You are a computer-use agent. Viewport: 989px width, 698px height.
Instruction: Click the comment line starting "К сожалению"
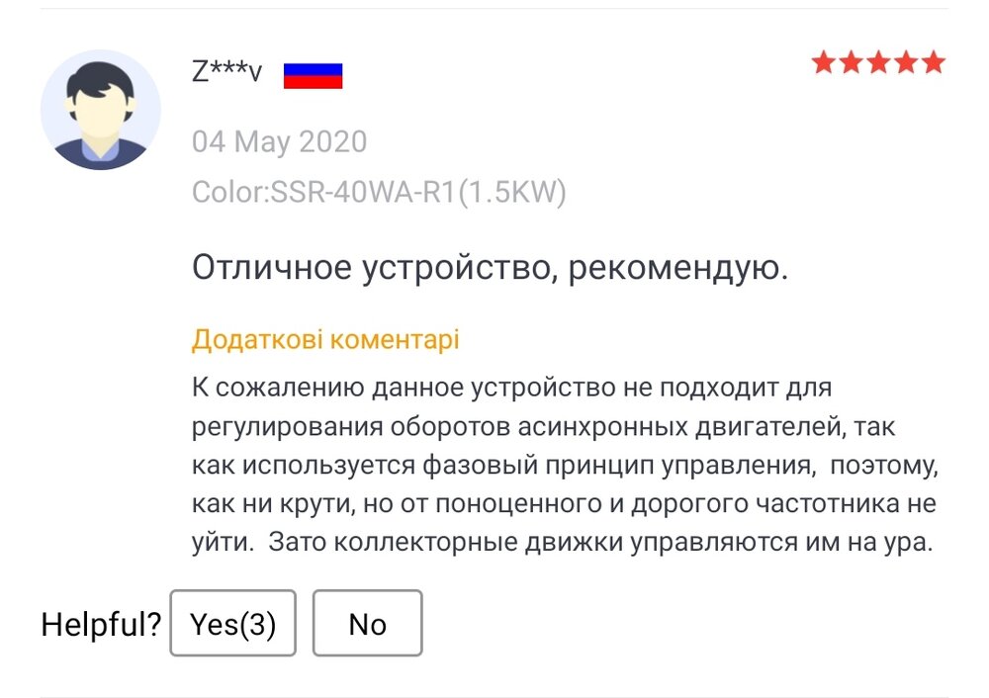513,387
